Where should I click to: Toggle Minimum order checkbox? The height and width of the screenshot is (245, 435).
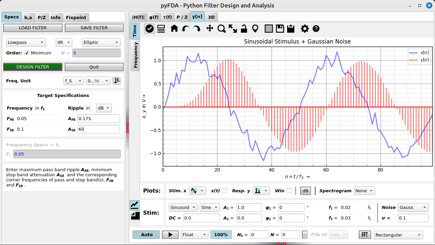27,53
